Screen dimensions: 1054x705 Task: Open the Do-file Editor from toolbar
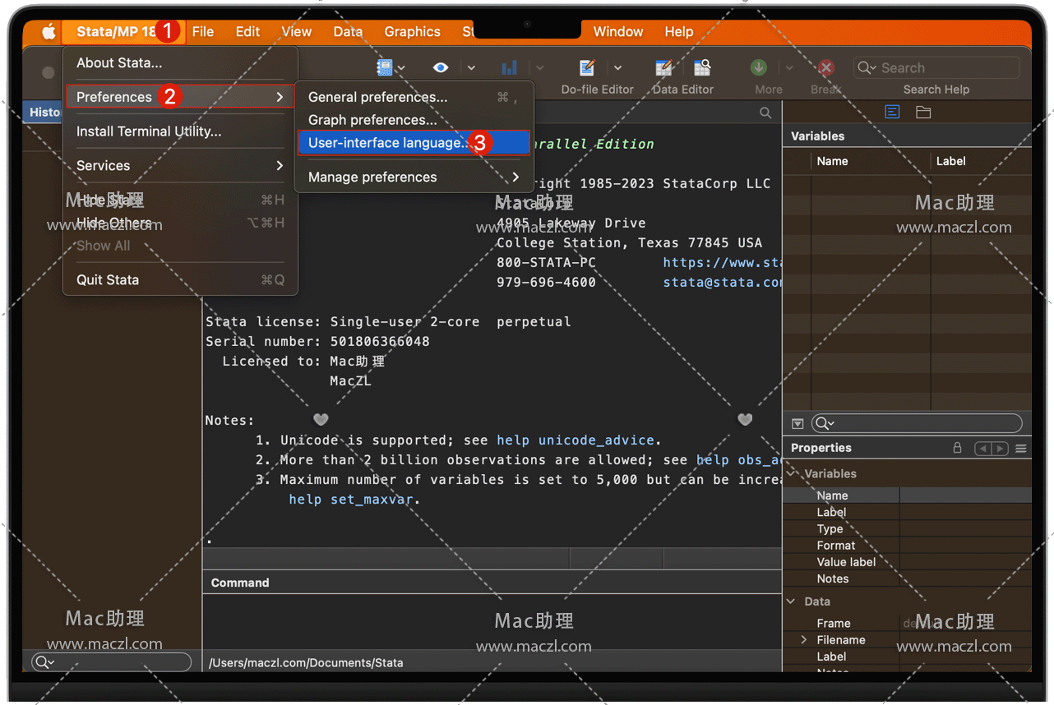(x=587, y=68)
